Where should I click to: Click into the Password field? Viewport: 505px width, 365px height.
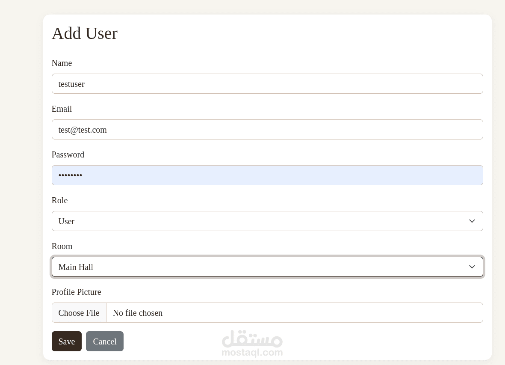[x=267, y=175]
